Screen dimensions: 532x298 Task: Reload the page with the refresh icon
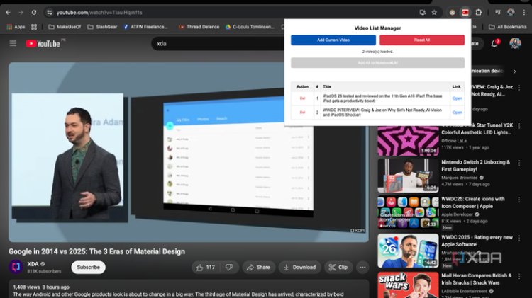[34, 13]
